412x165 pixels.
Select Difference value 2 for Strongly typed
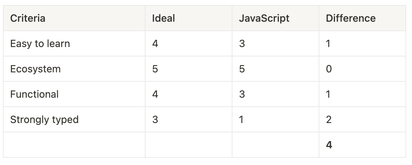(x=362, y=119)
